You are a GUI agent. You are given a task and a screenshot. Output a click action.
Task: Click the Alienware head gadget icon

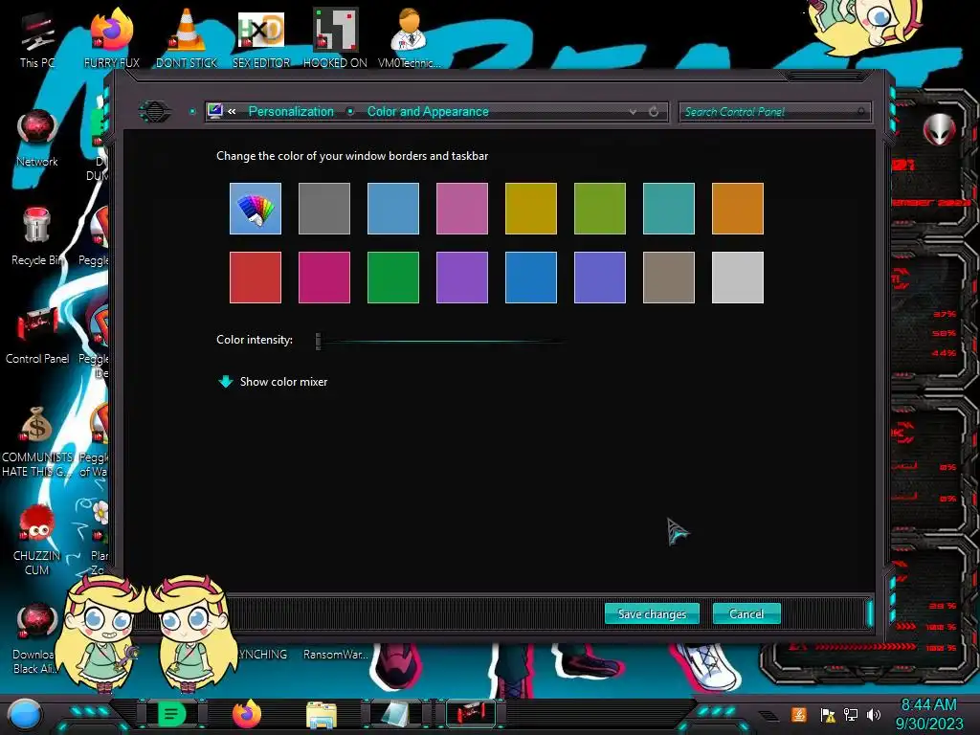(940, 129)
